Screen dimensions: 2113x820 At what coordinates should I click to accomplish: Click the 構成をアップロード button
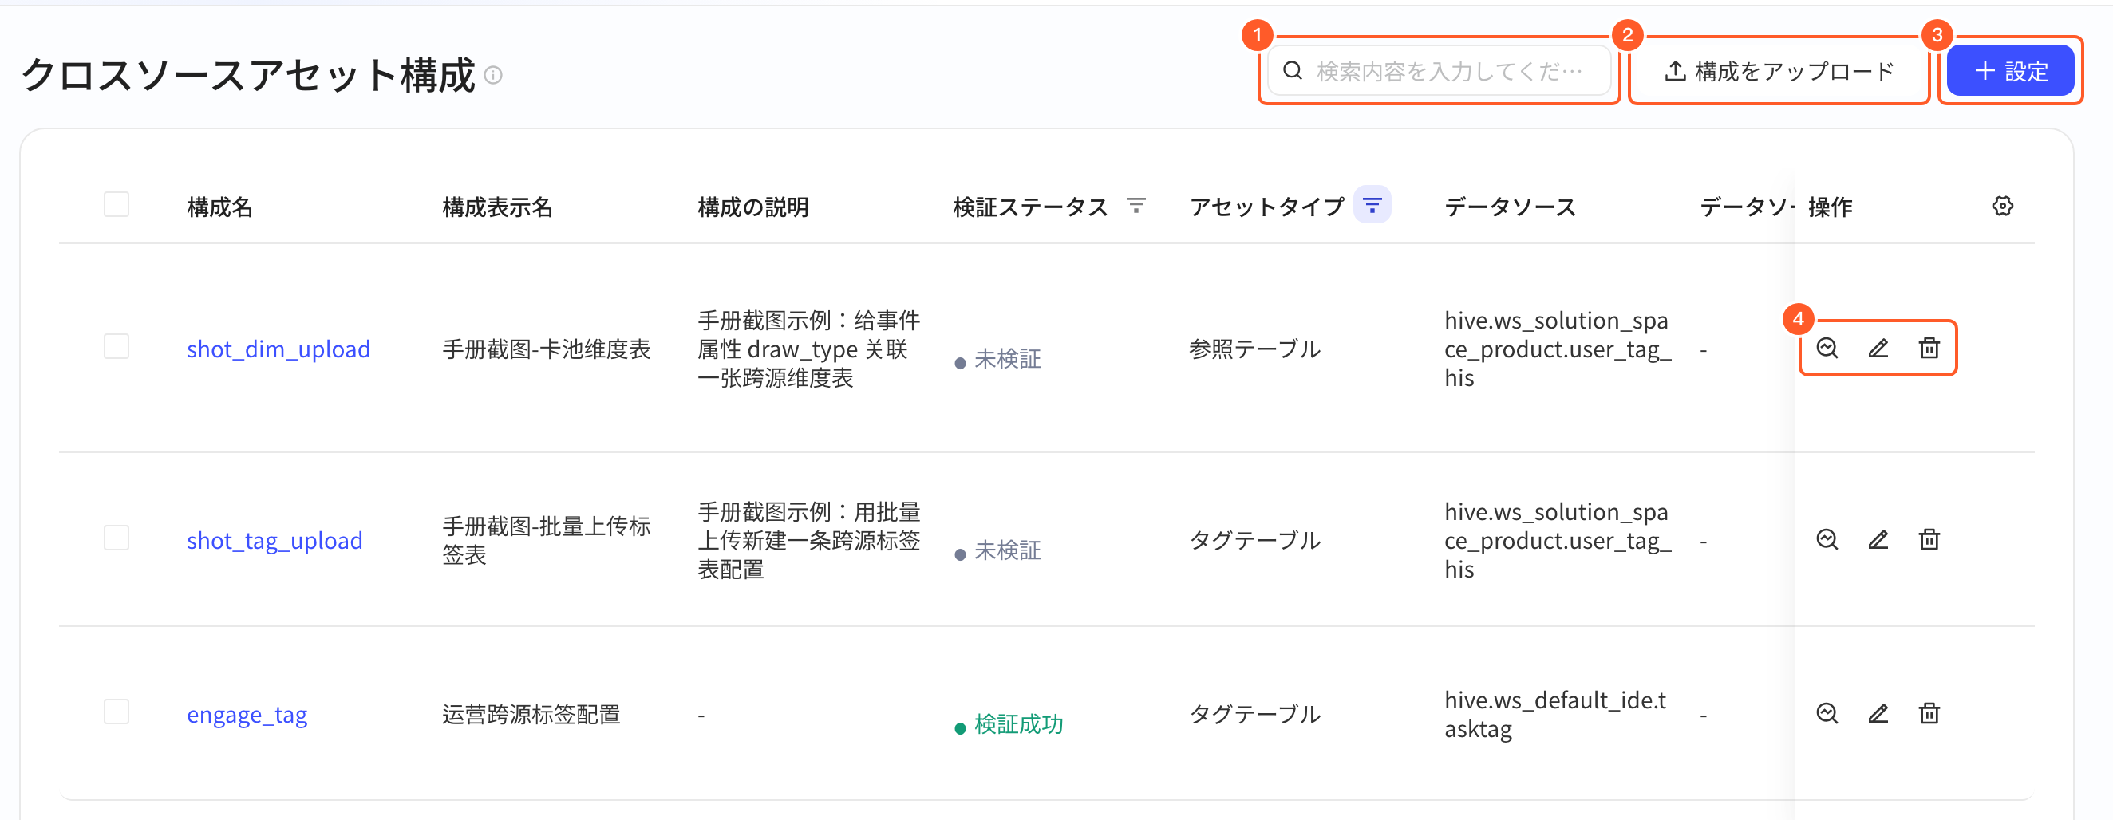[x=1779, y=71]
